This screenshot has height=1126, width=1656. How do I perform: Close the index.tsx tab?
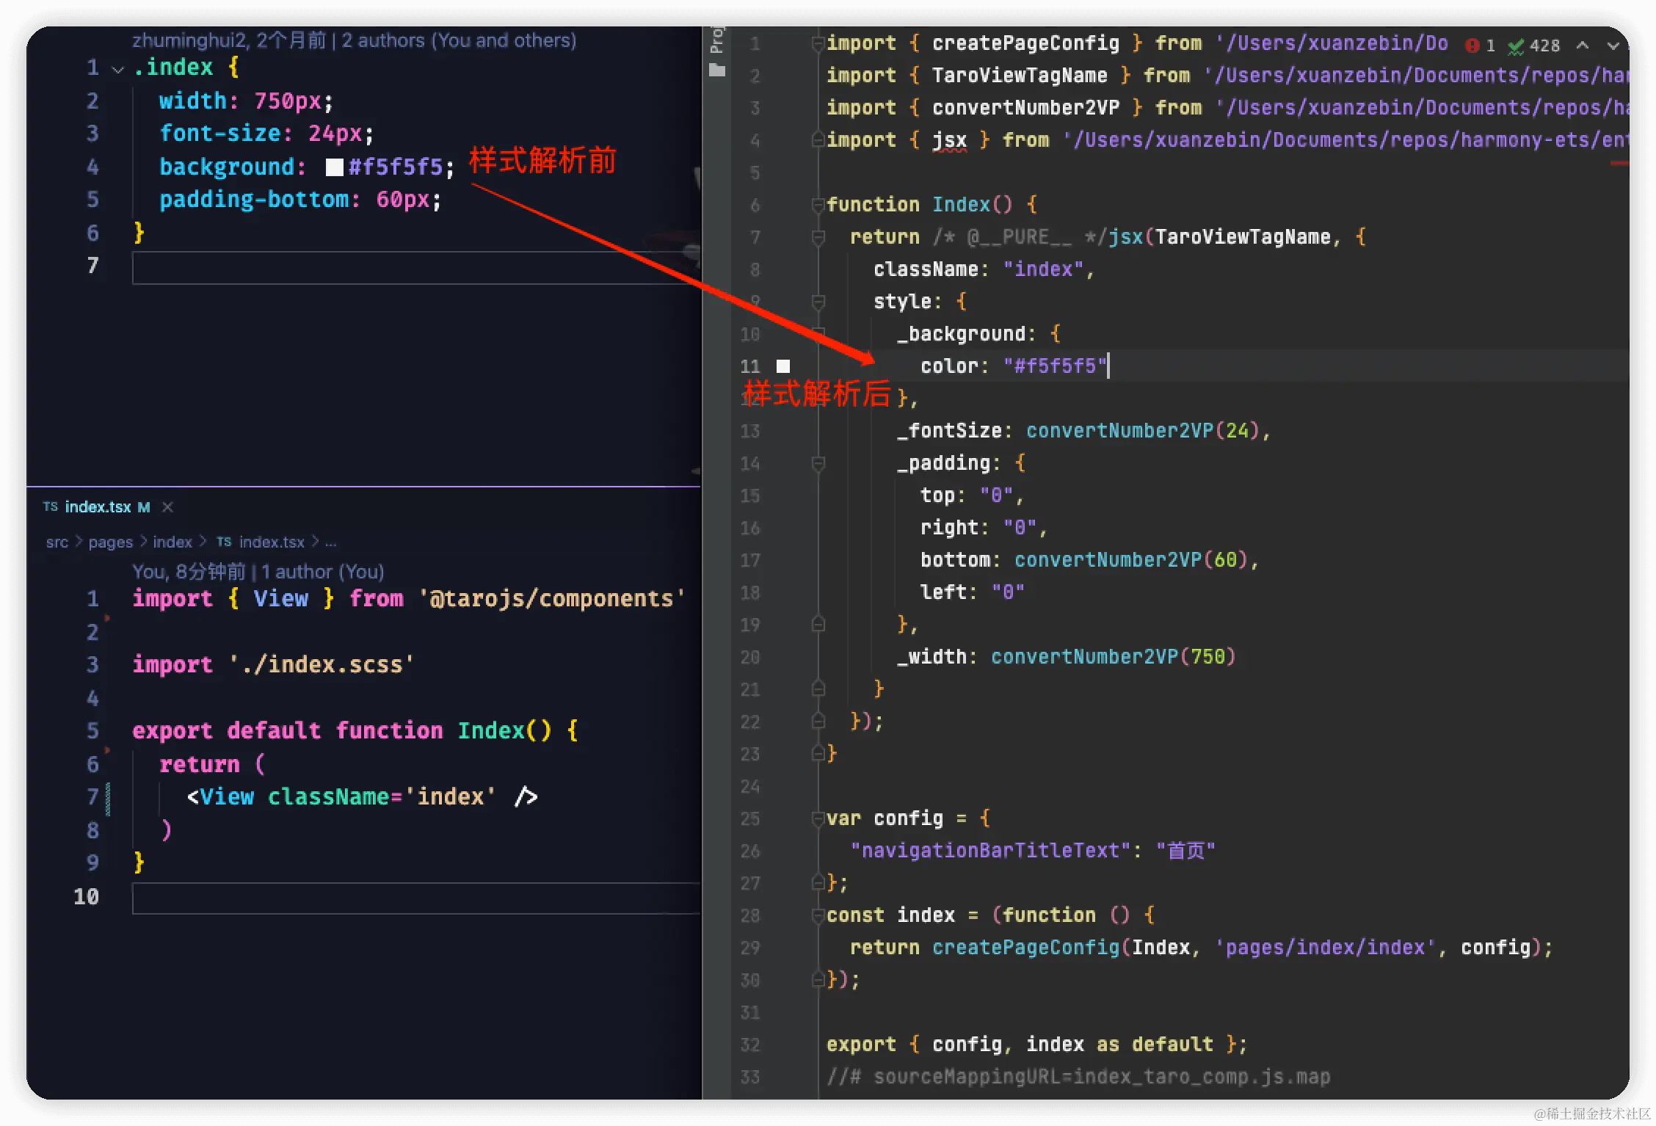click(x=167, y=506)
